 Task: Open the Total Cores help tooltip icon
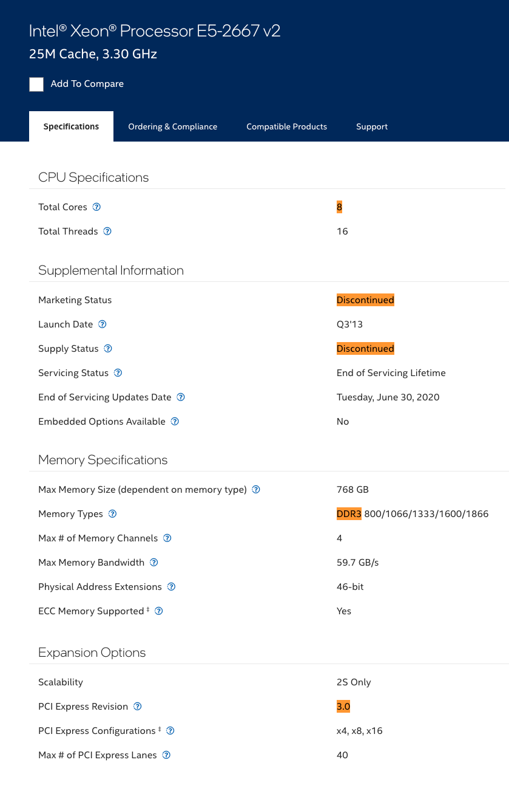(x=96, y=207)
